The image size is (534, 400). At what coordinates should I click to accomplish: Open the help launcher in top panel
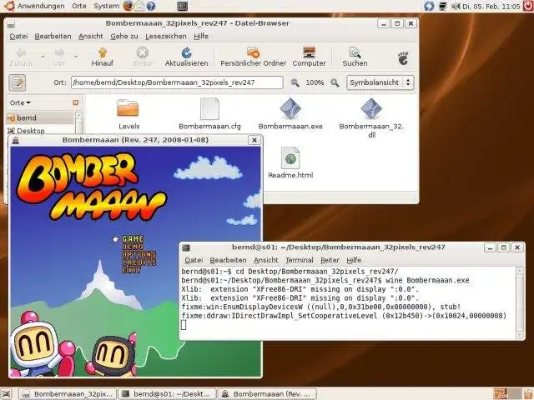(x=150, y=6)
